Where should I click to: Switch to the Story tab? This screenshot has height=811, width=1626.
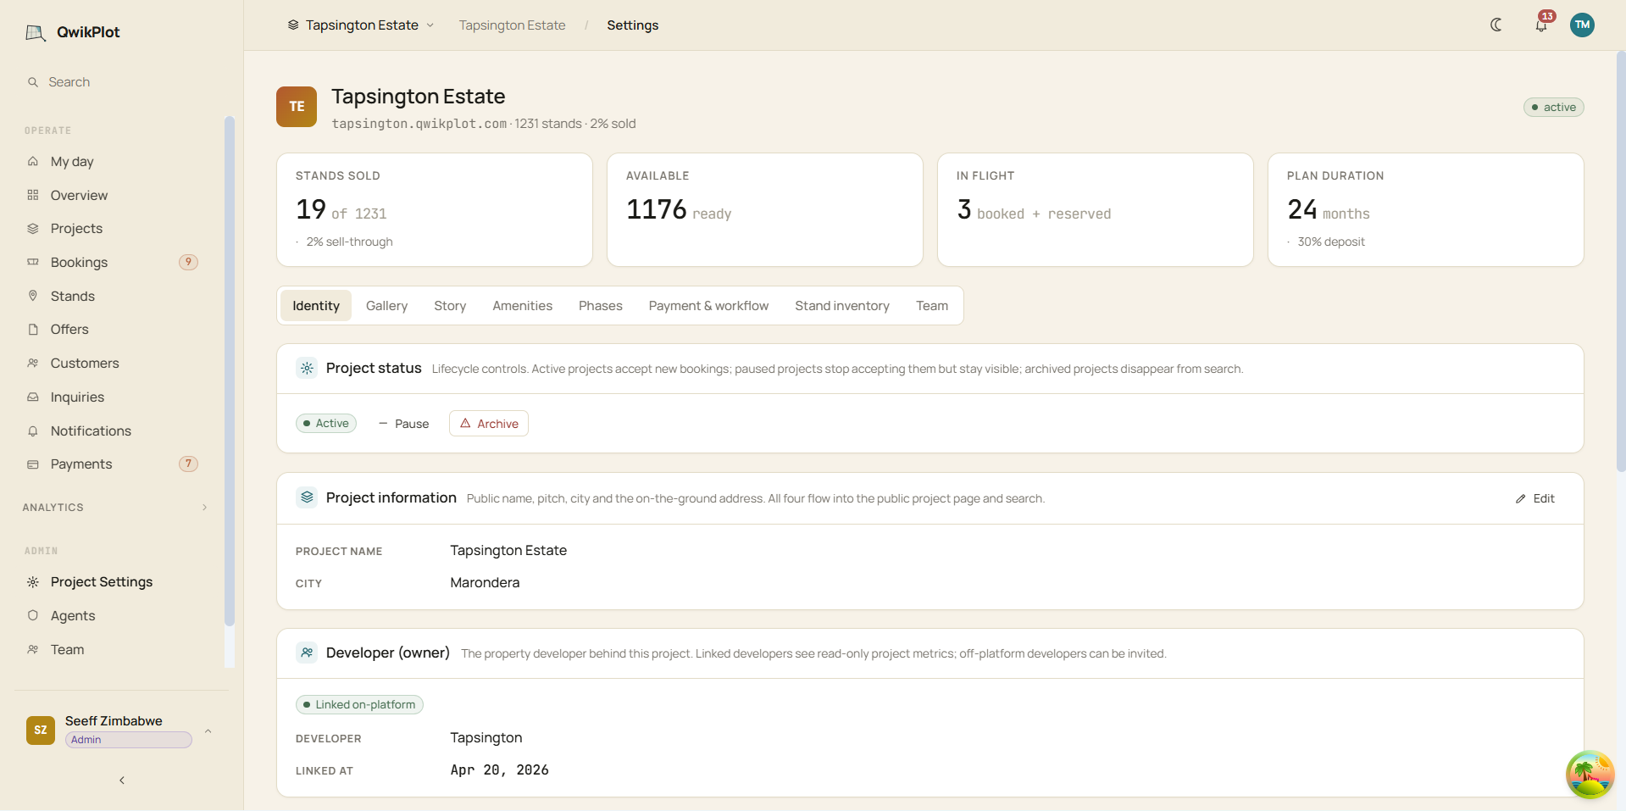pyautogui.click(x=450, y=306)
